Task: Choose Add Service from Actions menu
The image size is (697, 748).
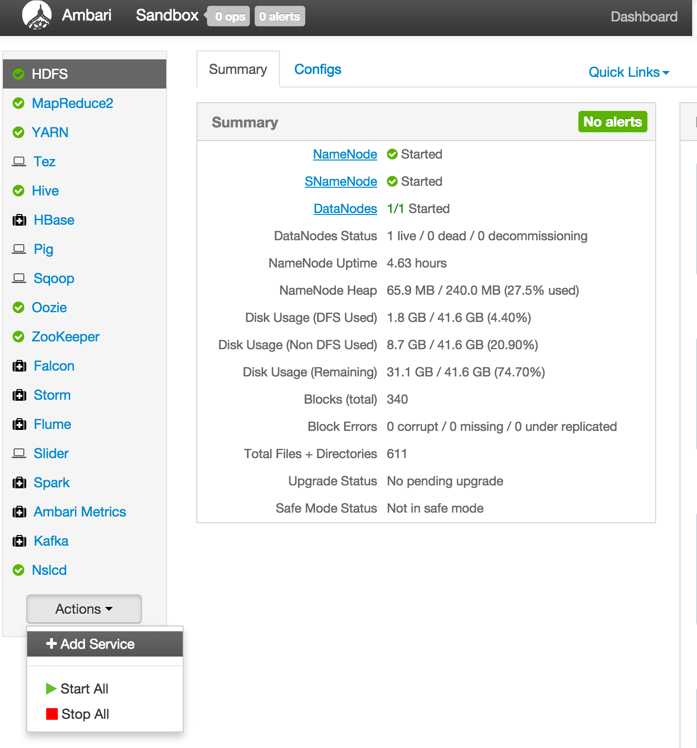Action: click(105, 644)
